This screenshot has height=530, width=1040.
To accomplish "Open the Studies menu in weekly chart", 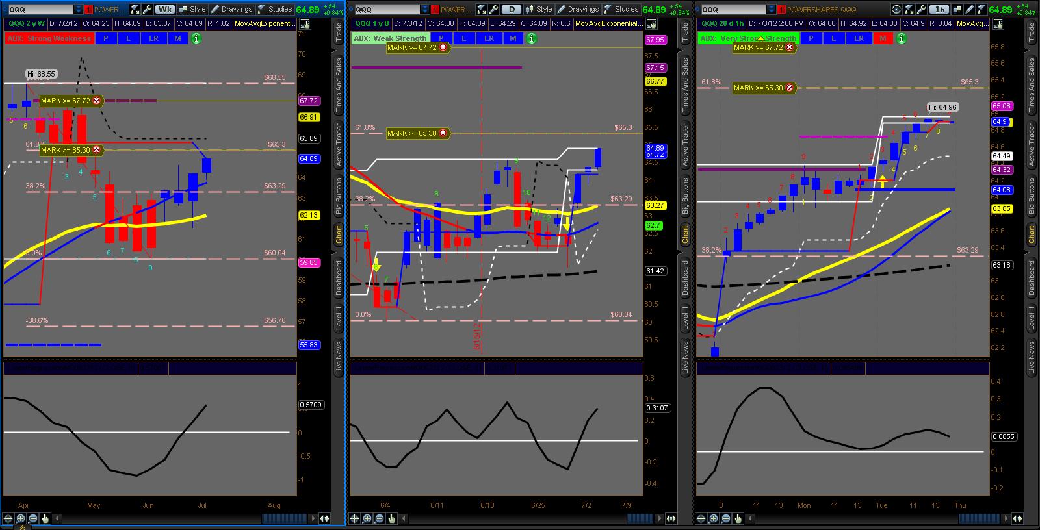I will click(x=276, y=10).
